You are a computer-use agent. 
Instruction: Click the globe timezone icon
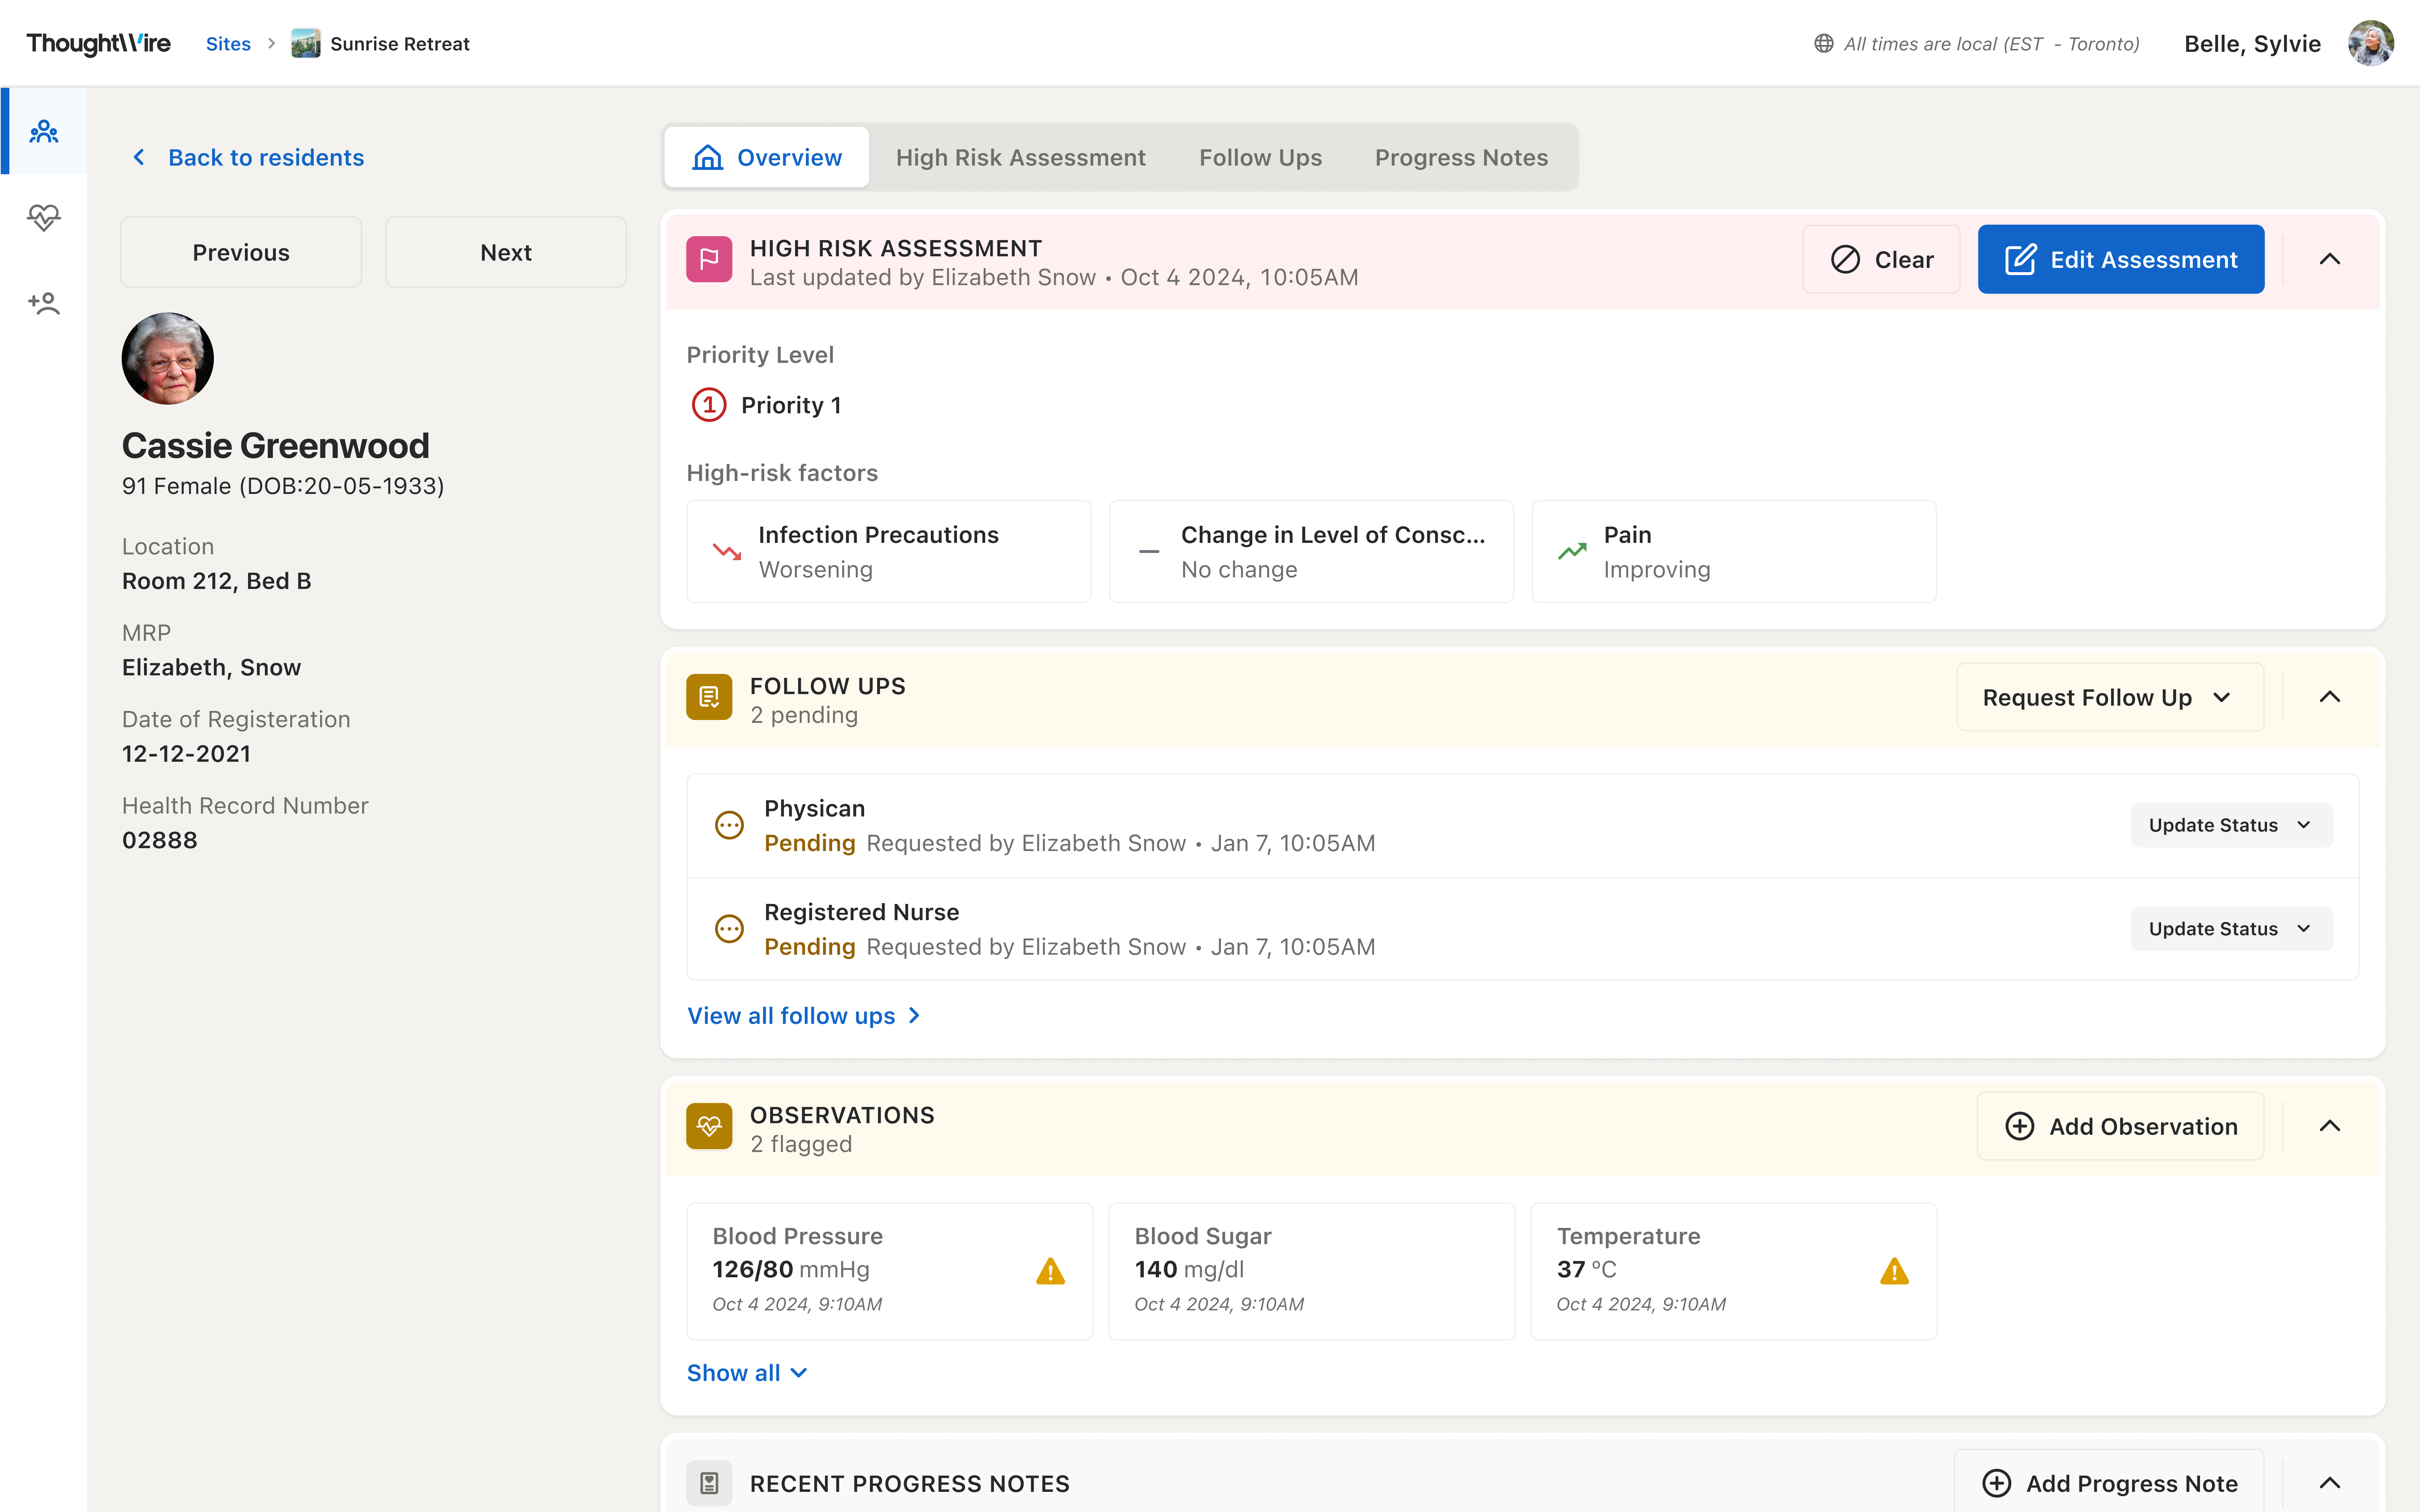coord(1824,43)
